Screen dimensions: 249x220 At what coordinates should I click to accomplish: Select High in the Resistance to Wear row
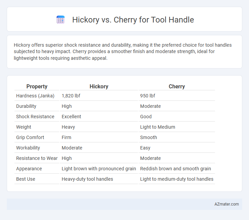tap(99, 158)
